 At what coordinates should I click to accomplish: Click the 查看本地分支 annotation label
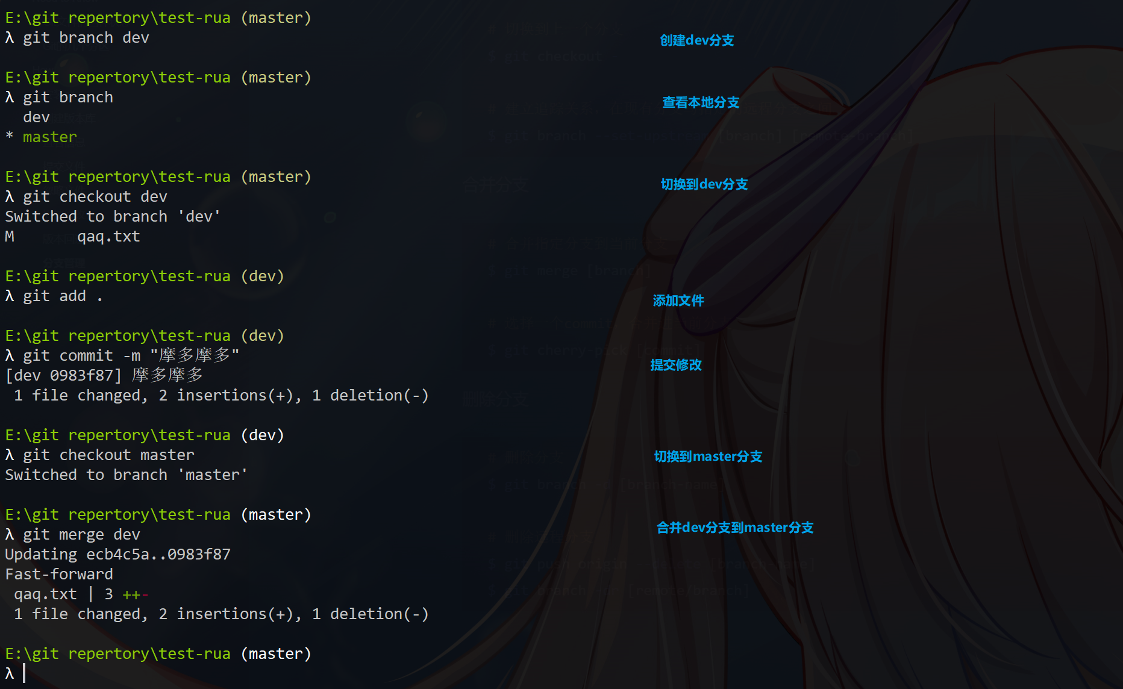pyautogui.click(x=701, y=102)
